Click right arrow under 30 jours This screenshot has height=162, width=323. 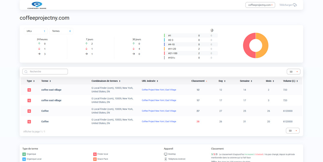pyautogui.click(x=133, y=54)
